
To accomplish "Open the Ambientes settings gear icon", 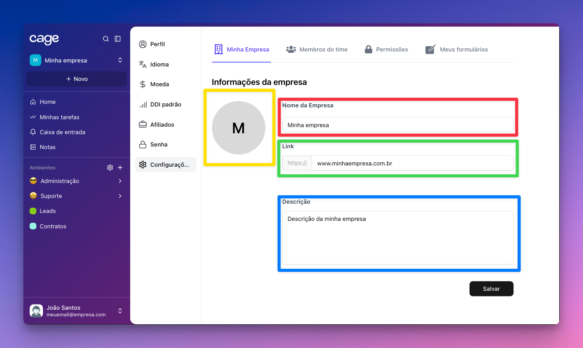I will point(110,168).
